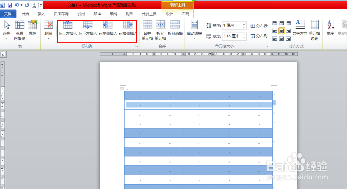
Task: Open the 文件 (File) tab
Action: pyautogui.click(x=8, y=14)
